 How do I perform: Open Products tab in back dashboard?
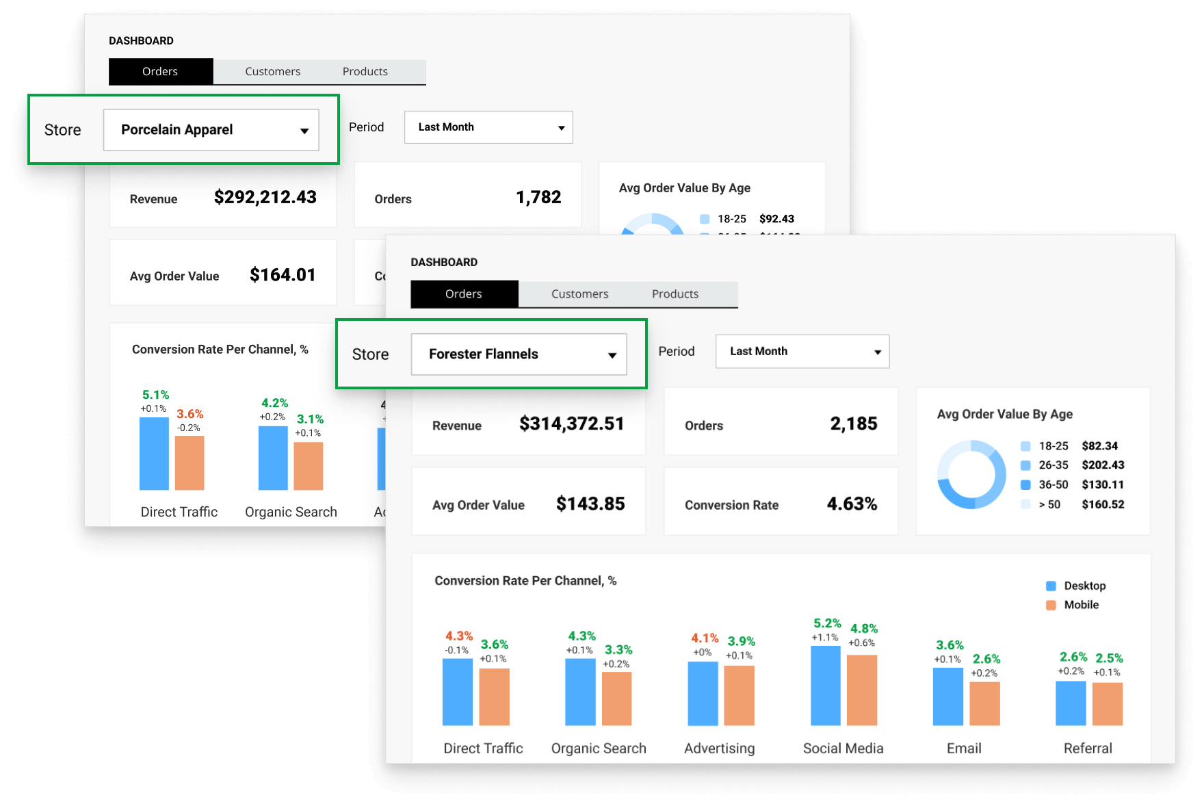coord(365,72)
